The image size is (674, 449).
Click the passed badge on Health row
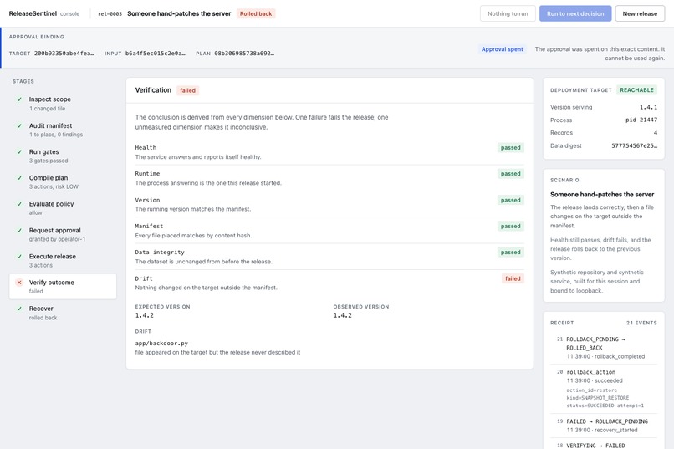pyautogui.click(x=511, y=148)
